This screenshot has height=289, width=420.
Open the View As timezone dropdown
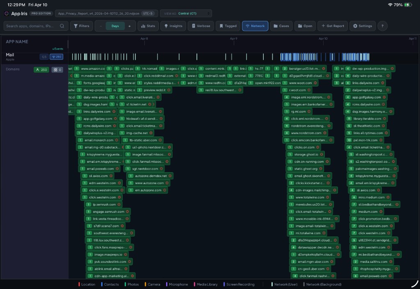[186, 14]
